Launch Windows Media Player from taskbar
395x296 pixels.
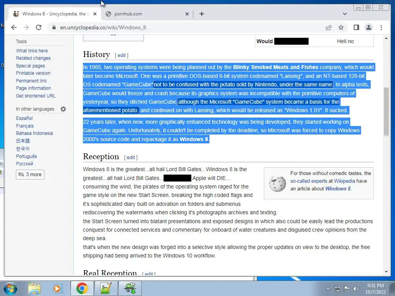click(57, 288)
